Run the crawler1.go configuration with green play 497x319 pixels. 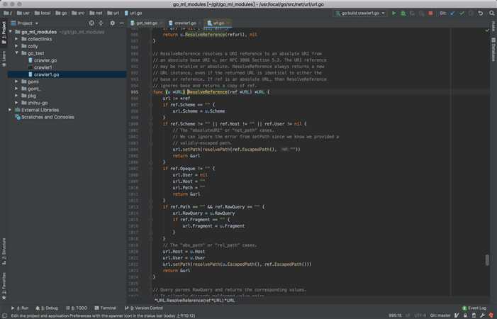(393, 13)
